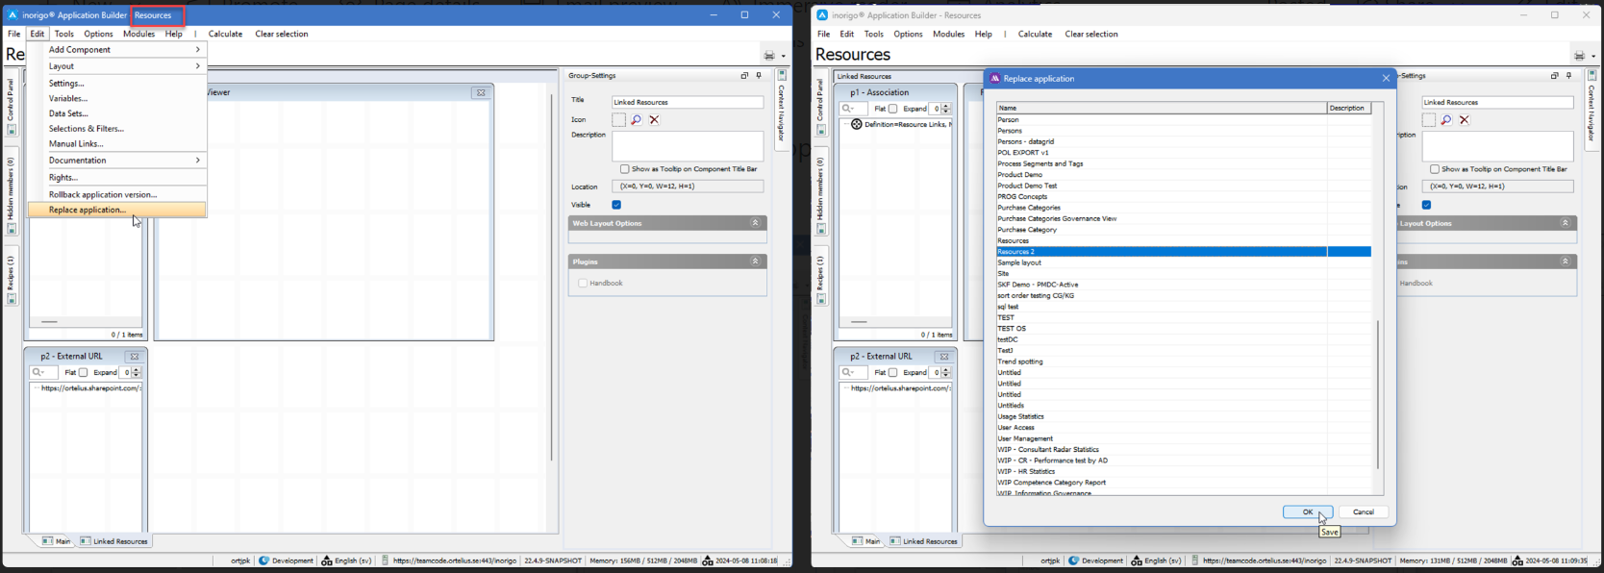
Task: Close the p2 - External URL panel in left window
Action: [x=135, y=357]
